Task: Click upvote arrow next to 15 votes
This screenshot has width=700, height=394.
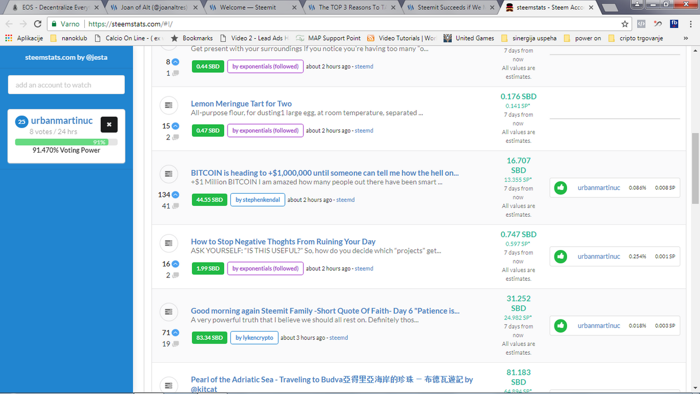Action: click(176, 126)
